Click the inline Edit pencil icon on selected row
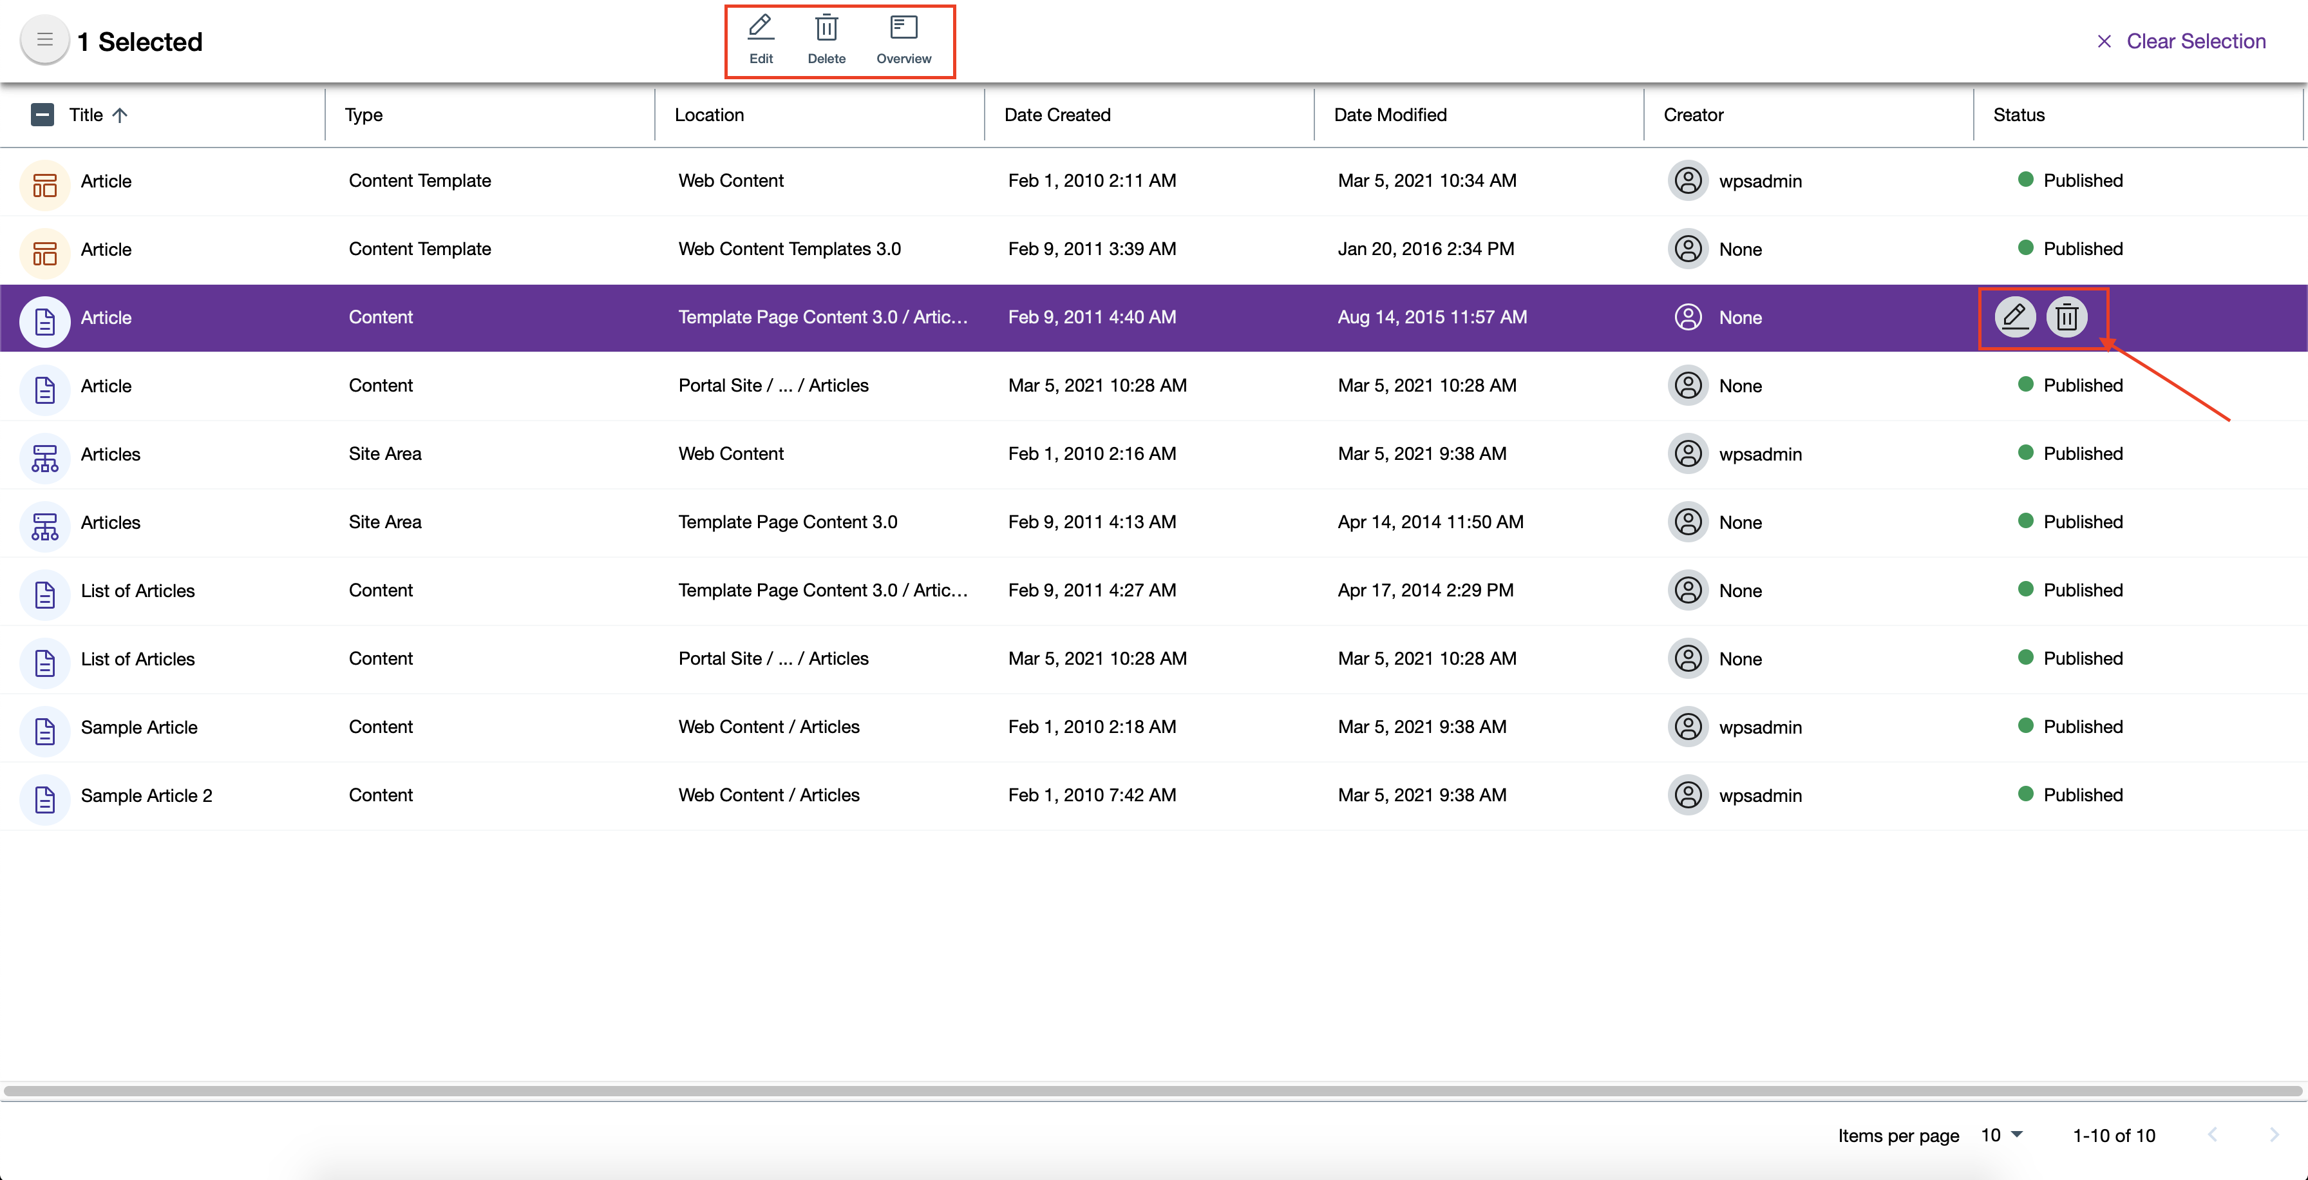 2013,318
